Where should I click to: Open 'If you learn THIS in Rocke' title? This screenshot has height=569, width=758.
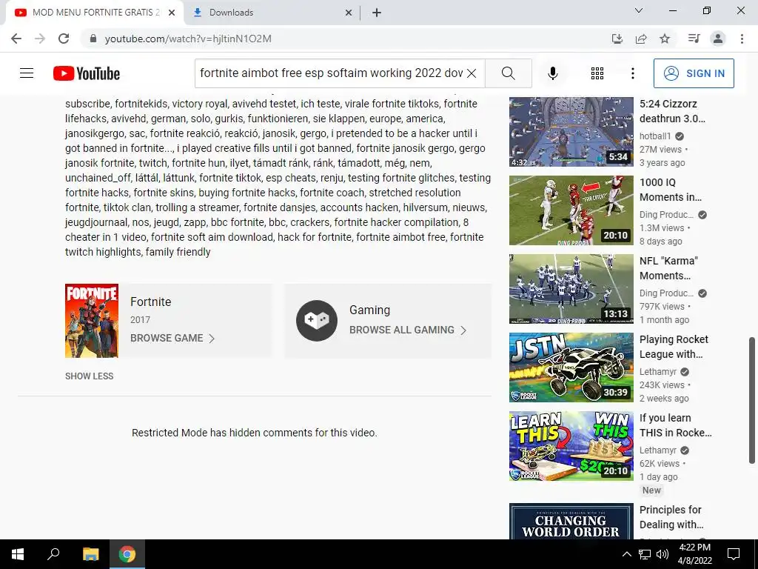676,425
